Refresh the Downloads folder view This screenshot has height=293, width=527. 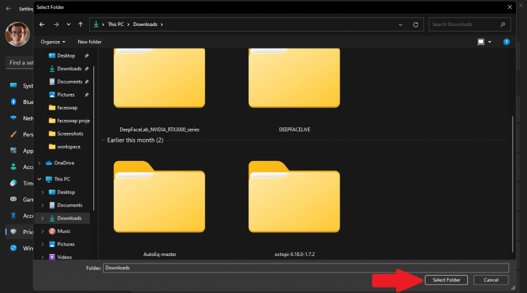(x=416, y=25)
